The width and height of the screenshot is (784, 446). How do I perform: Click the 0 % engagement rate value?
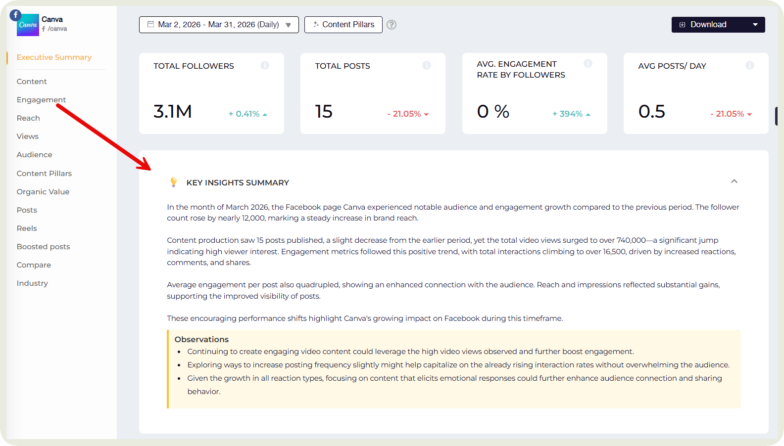pyautogui.click(x=493, y=112)
